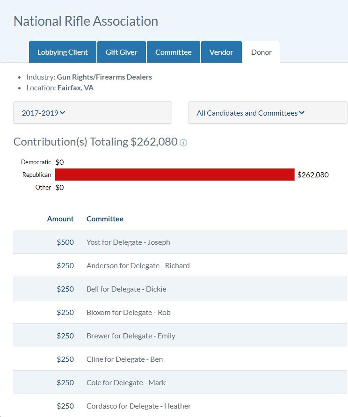This screenshot has width=348, height=417.
Task: Click the Other party label
Action: point(43,187)
